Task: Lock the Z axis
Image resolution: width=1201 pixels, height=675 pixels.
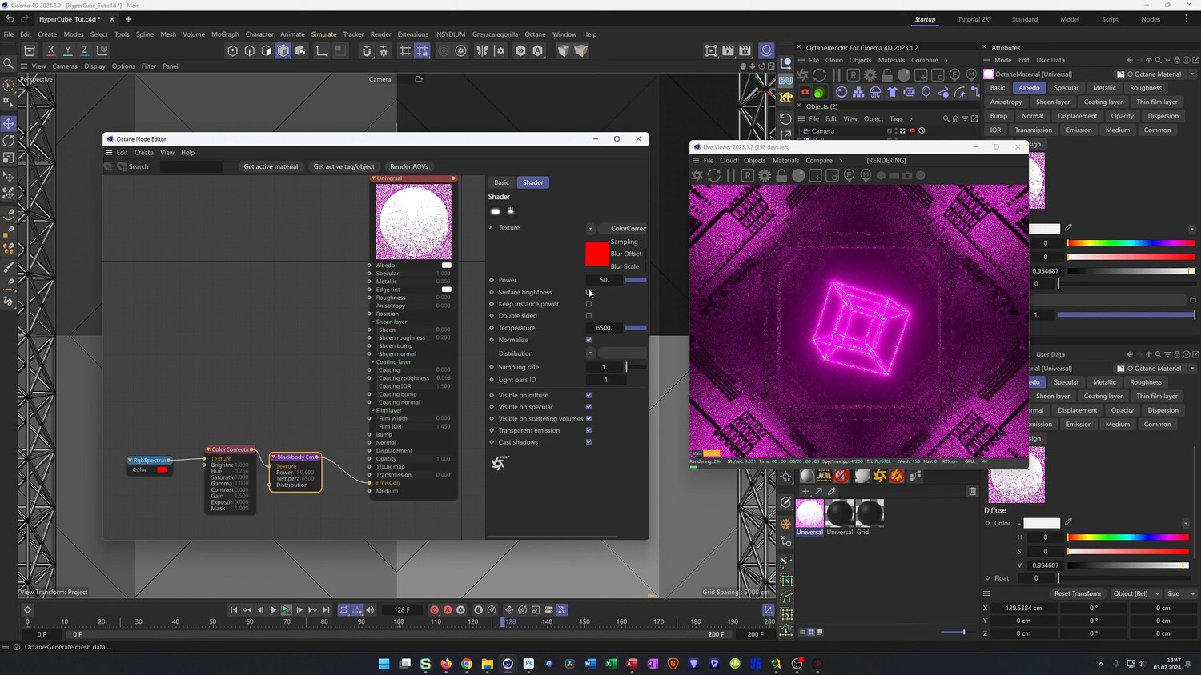Action: [84, 50]
